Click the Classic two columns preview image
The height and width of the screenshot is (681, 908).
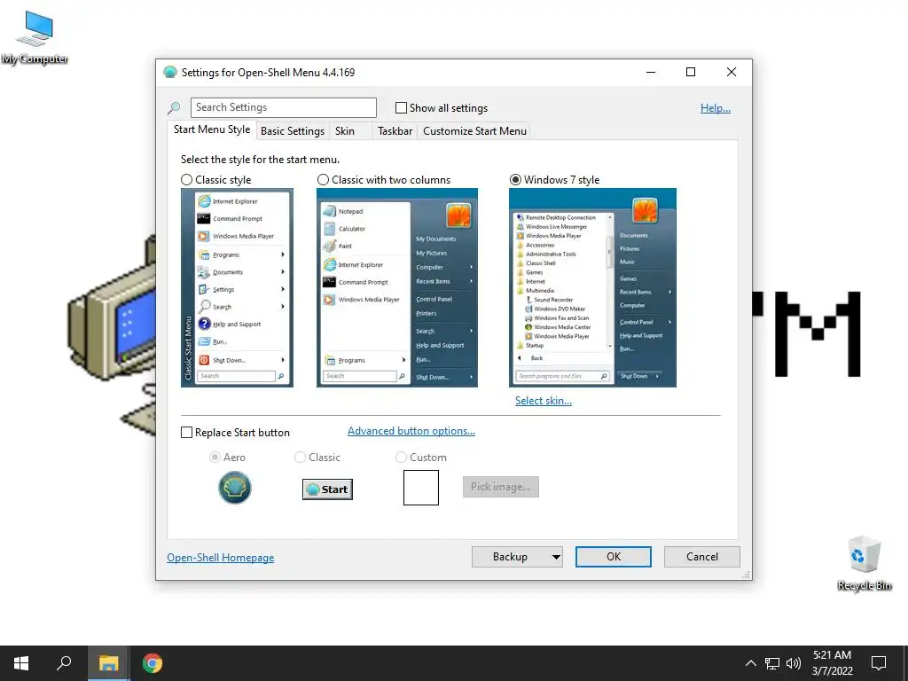[397, 287]
